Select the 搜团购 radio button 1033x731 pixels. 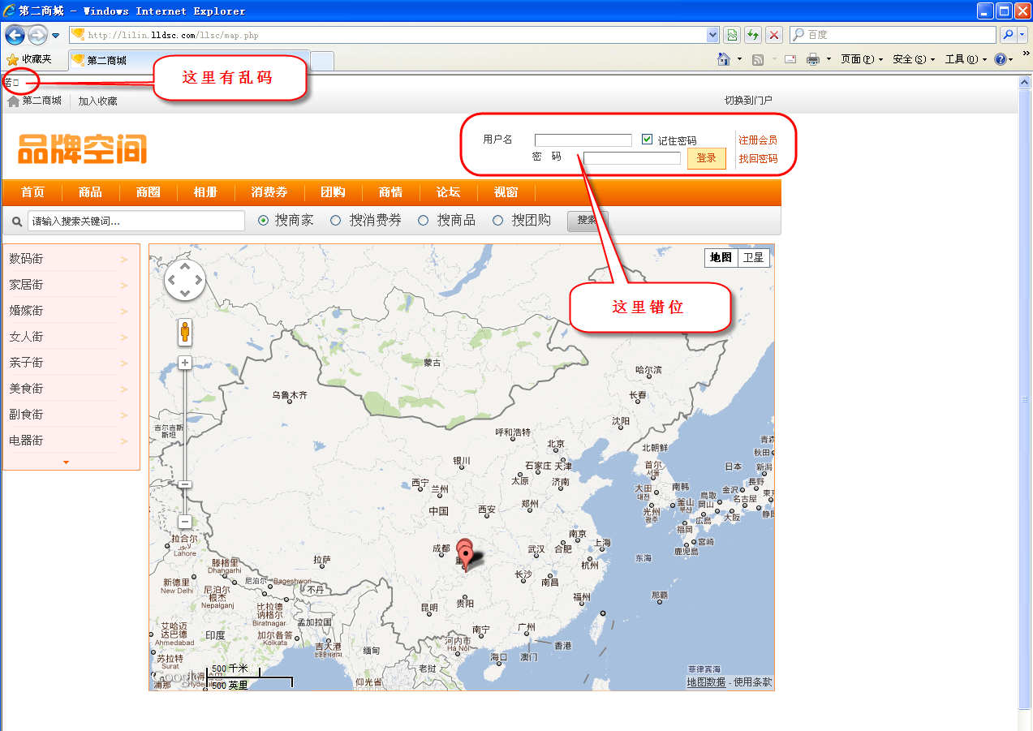497,220
